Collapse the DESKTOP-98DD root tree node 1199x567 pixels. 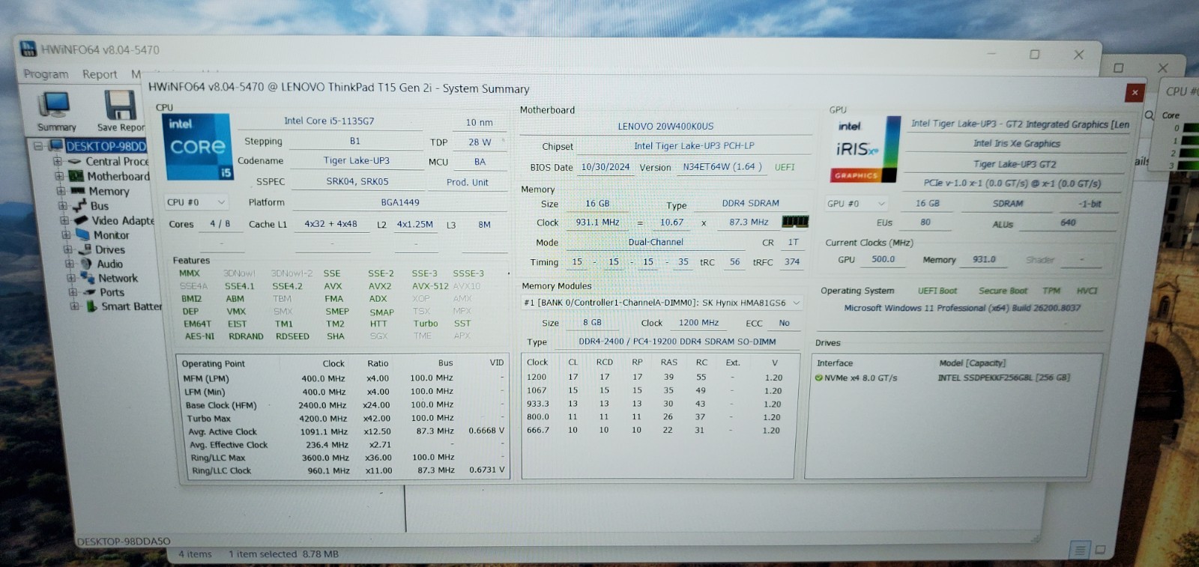click(x=37, y=146)
